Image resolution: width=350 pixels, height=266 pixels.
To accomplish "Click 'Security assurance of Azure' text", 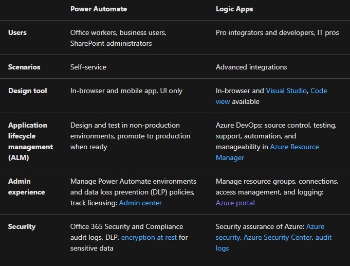I will [260, 227].
